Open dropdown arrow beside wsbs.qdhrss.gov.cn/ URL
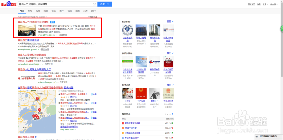This screenshot has width=283, height=140. (57, 82)
